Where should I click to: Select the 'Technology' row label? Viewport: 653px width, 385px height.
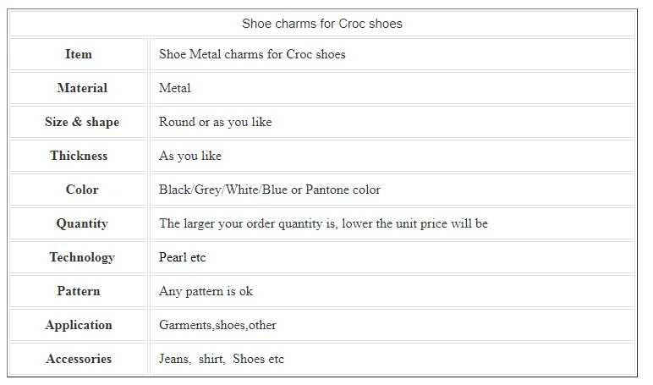pyautogui.click(x=82, y=257)
